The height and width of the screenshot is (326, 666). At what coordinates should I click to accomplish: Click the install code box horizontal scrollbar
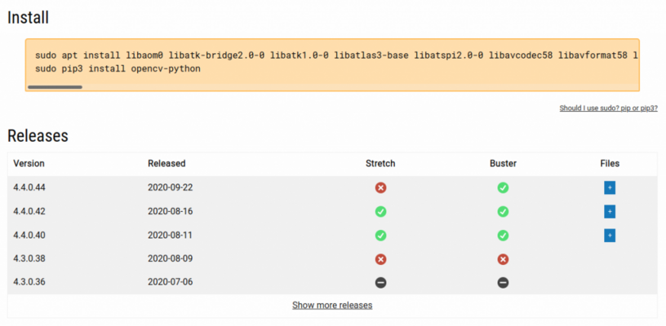(55, 87)
